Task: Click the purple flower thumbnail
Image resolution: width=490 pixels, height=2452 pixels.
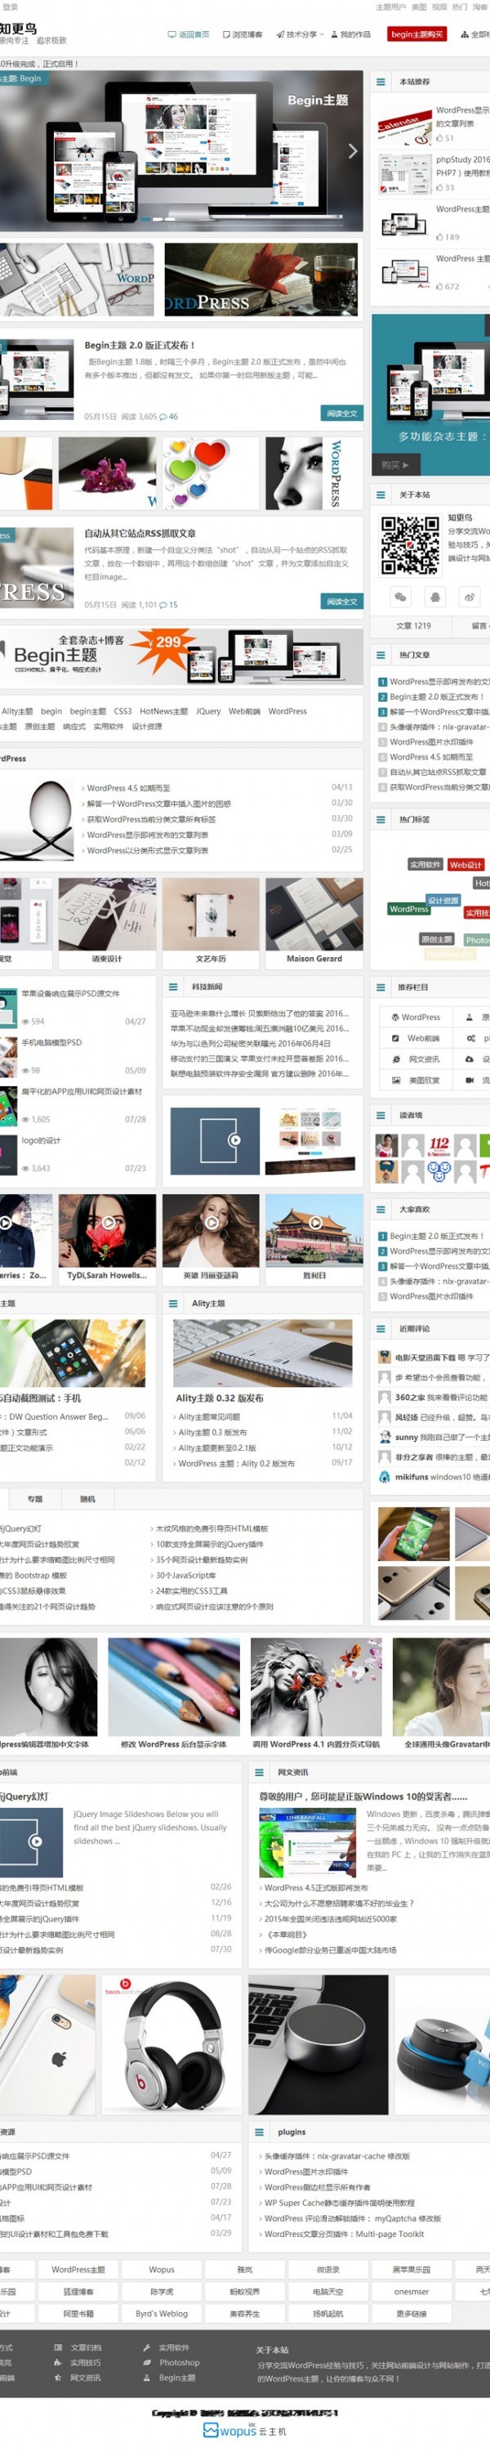Action: coord(108,474)
